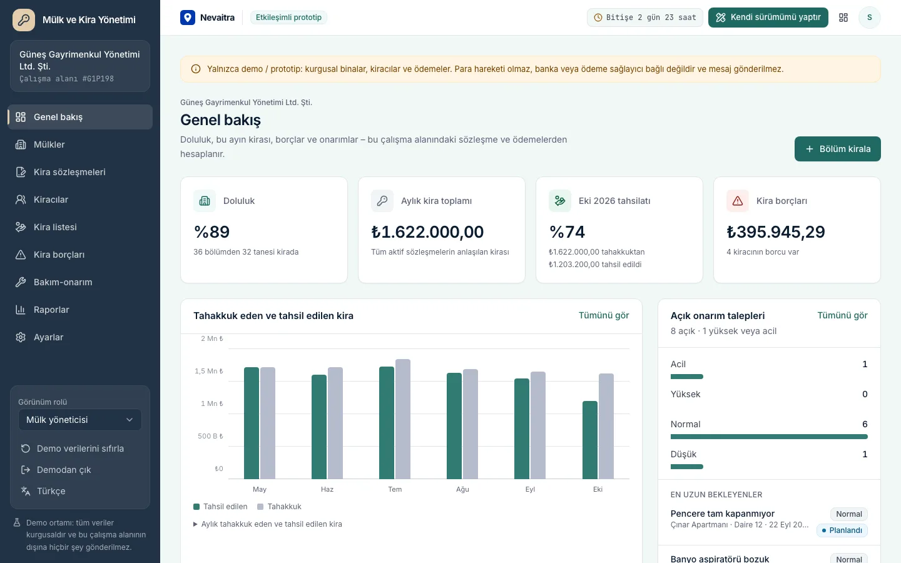Click the Kira borçları warning triangle icon
901x563 pixels.
point(738,201)
